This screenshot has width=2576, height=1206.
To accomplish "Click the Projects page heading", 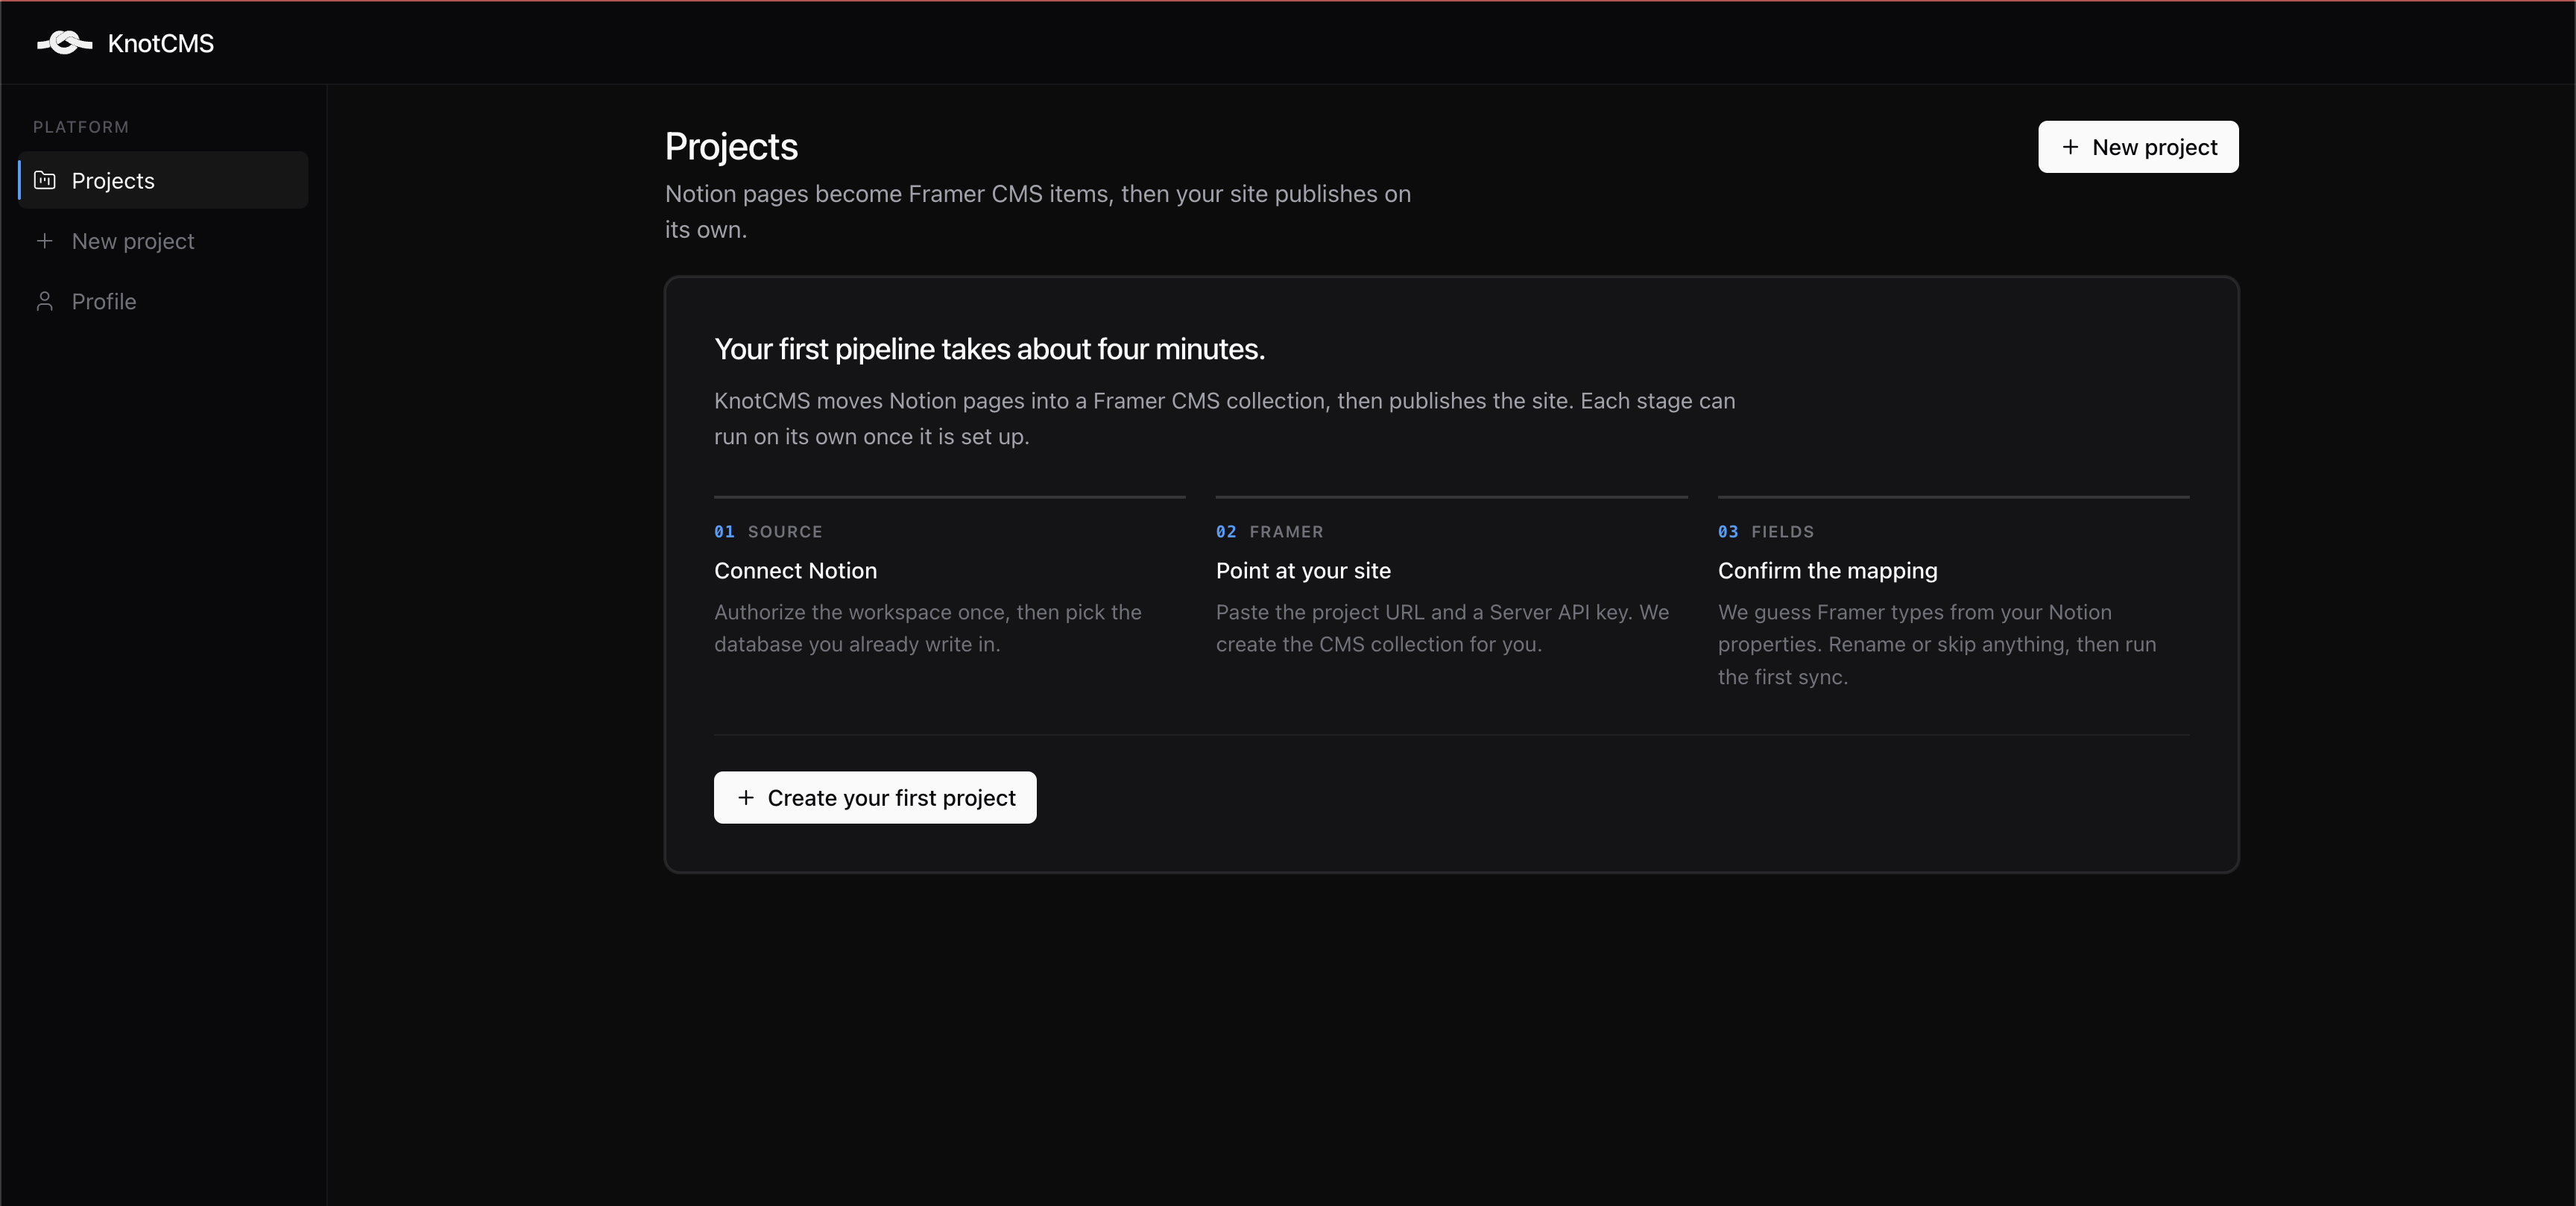I will (731, 147).
